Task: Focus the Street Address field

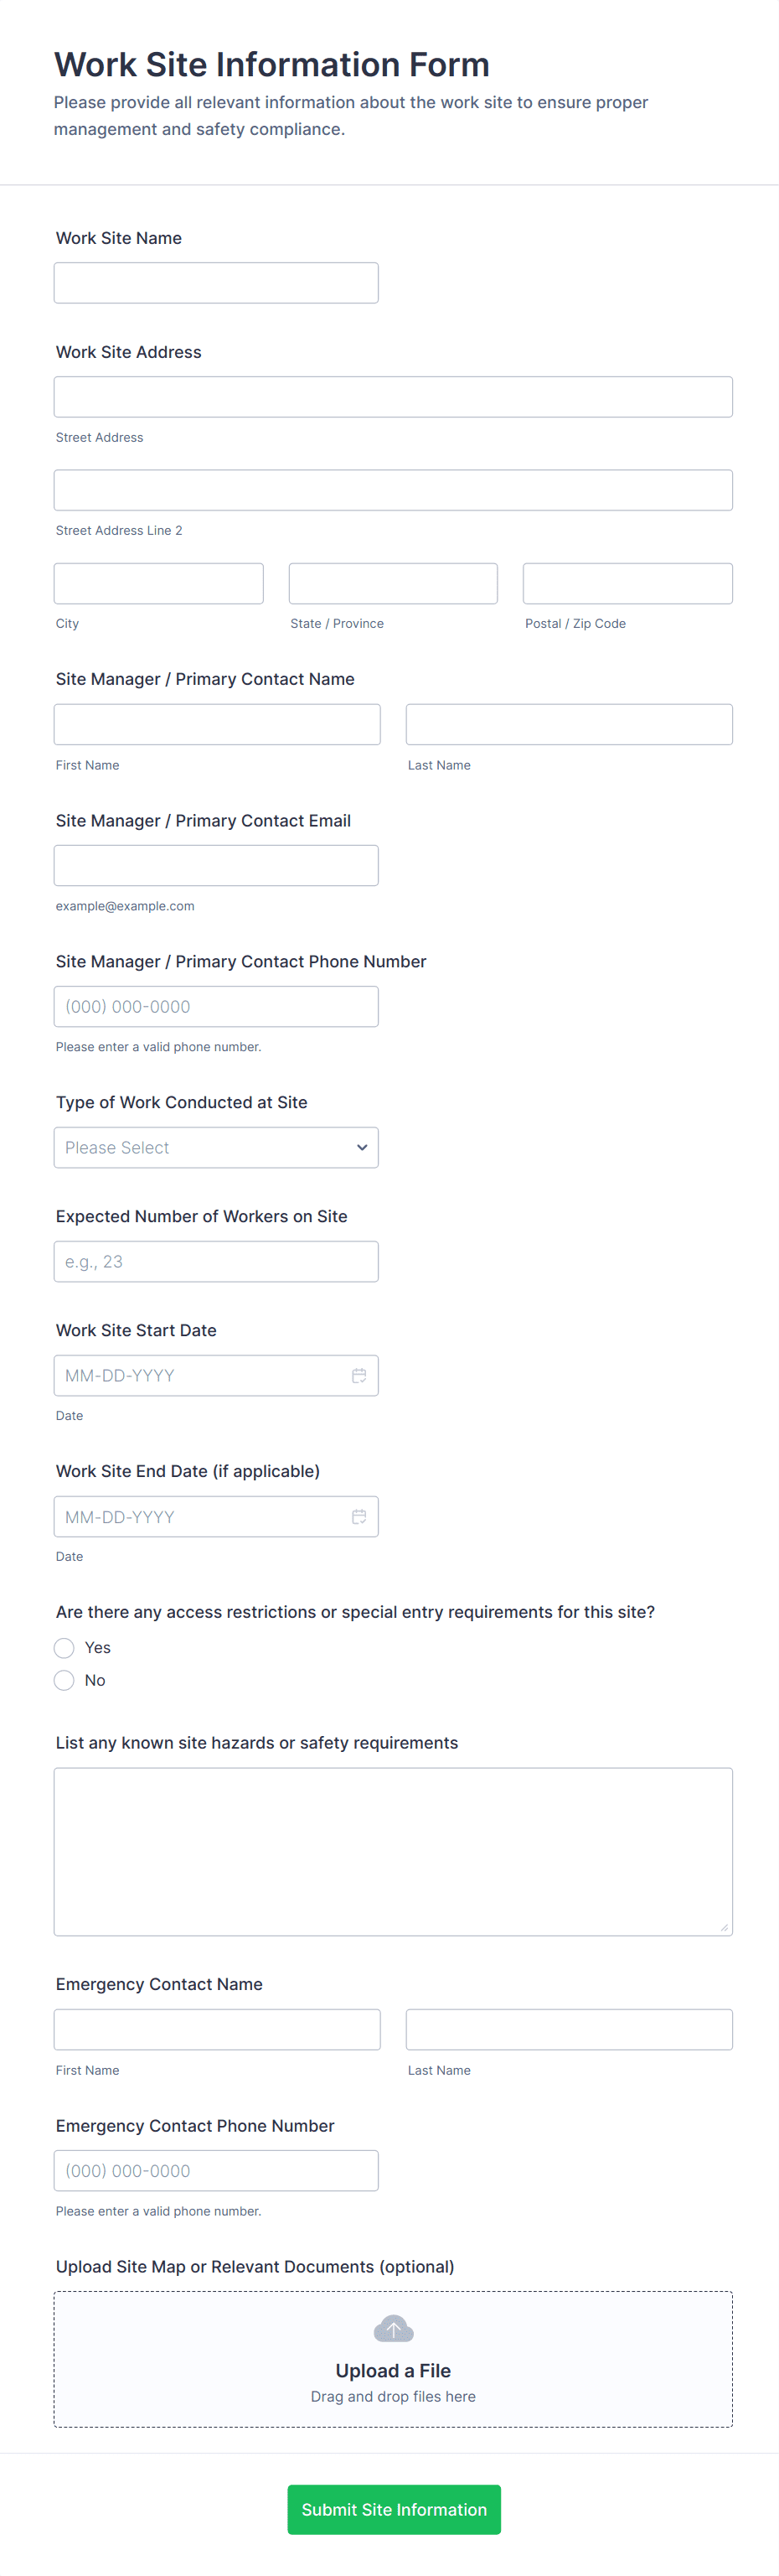Action: tap(393, 397)
